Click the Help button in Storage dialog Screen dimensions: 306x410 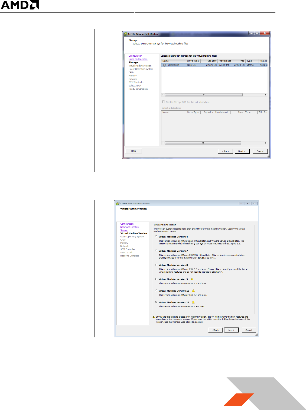134,151
